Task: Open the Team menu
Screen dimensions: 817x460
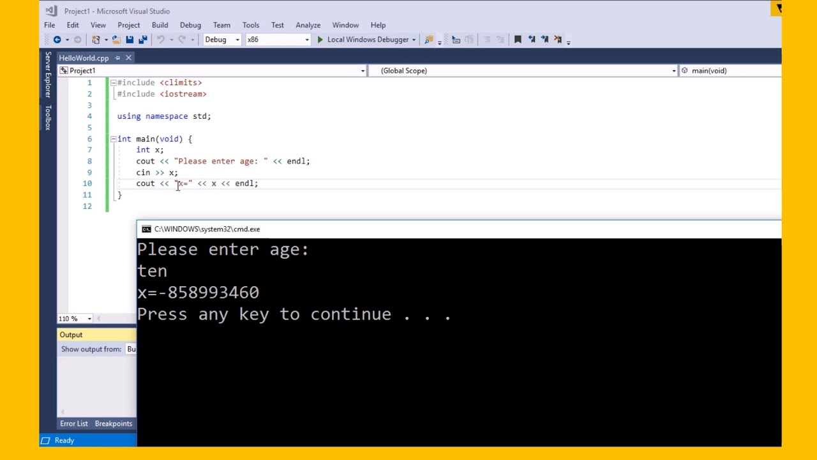Action: [x=221, y=25]
